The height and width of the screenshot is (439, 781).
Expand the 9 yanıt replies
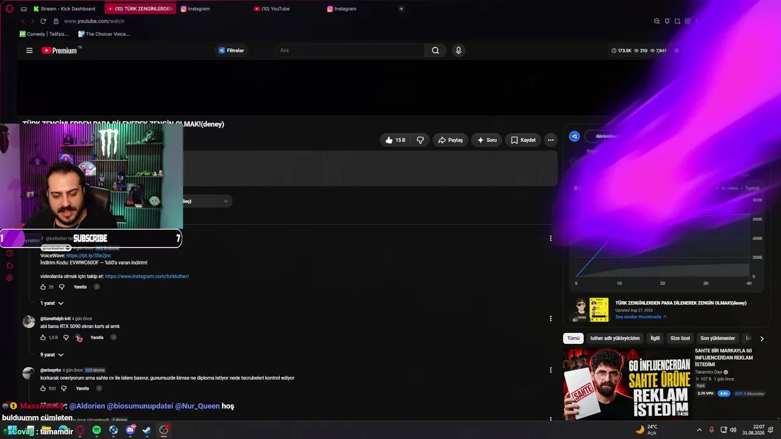52,354
